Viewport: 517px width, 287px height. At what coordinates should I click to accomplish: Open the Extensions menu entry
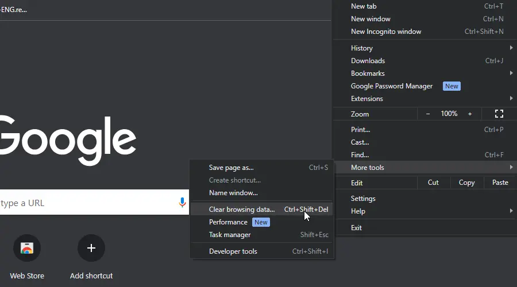(425, 99)
